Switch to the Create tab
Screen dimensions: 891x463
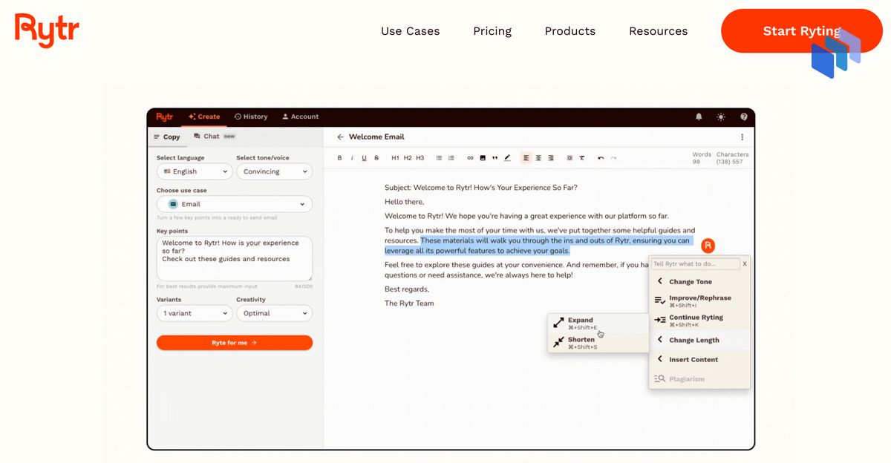click(204, 116)
